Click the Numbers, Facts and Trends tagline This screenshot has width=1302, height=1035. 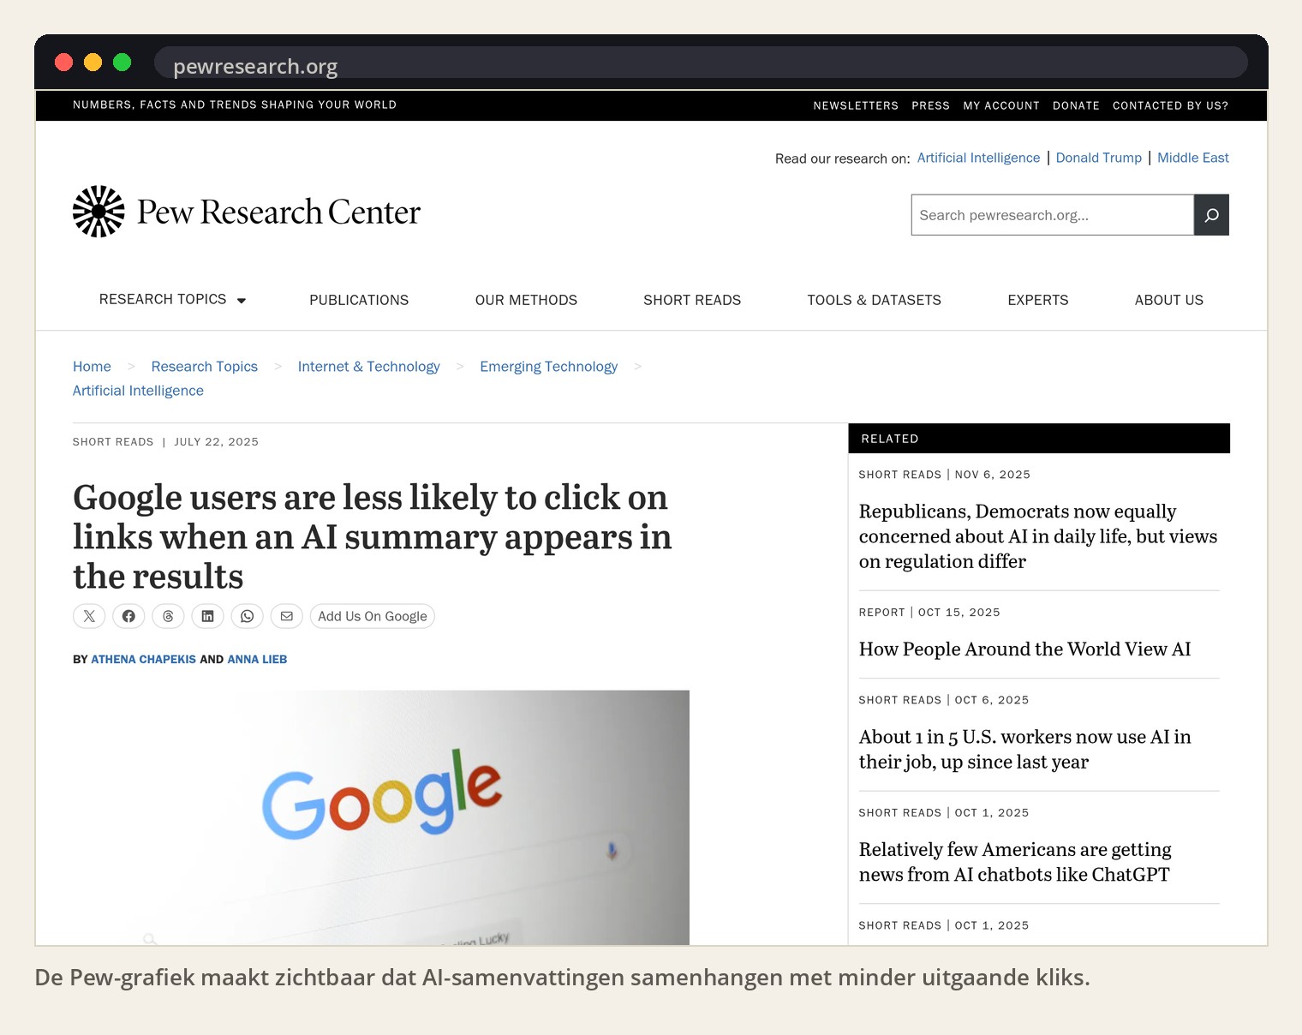pos(235,105)
